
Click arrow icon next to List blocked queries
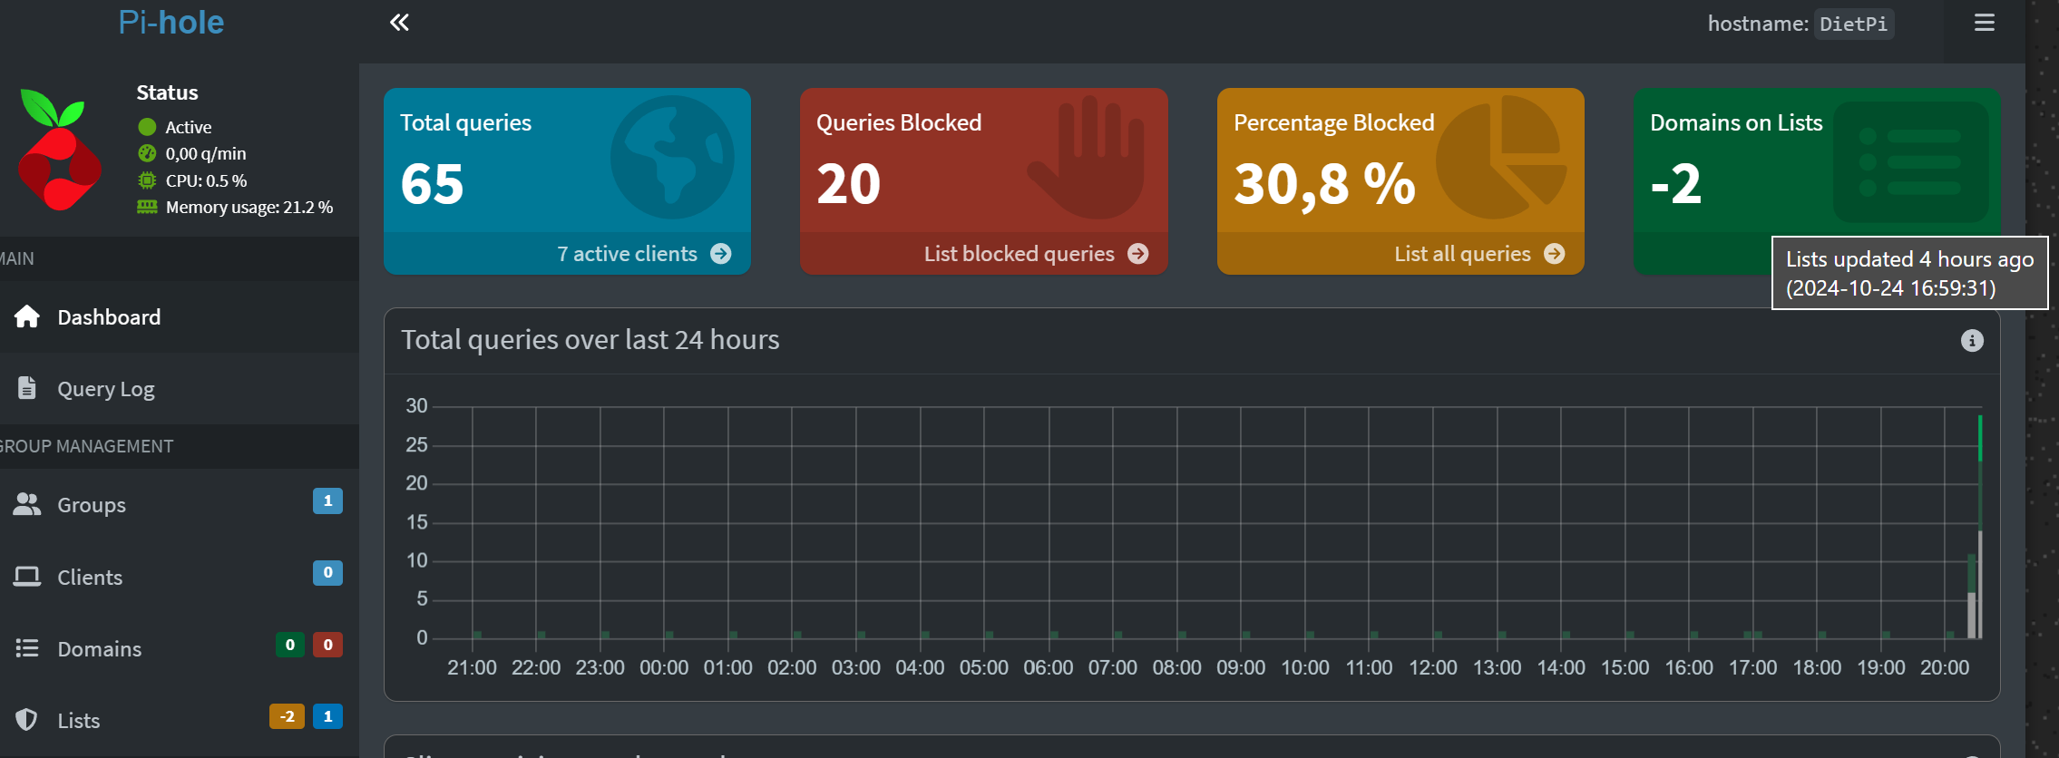(1138, 254)
